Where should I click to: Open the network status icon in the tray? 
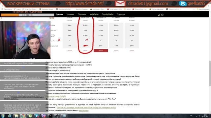[x=196, y=116]
